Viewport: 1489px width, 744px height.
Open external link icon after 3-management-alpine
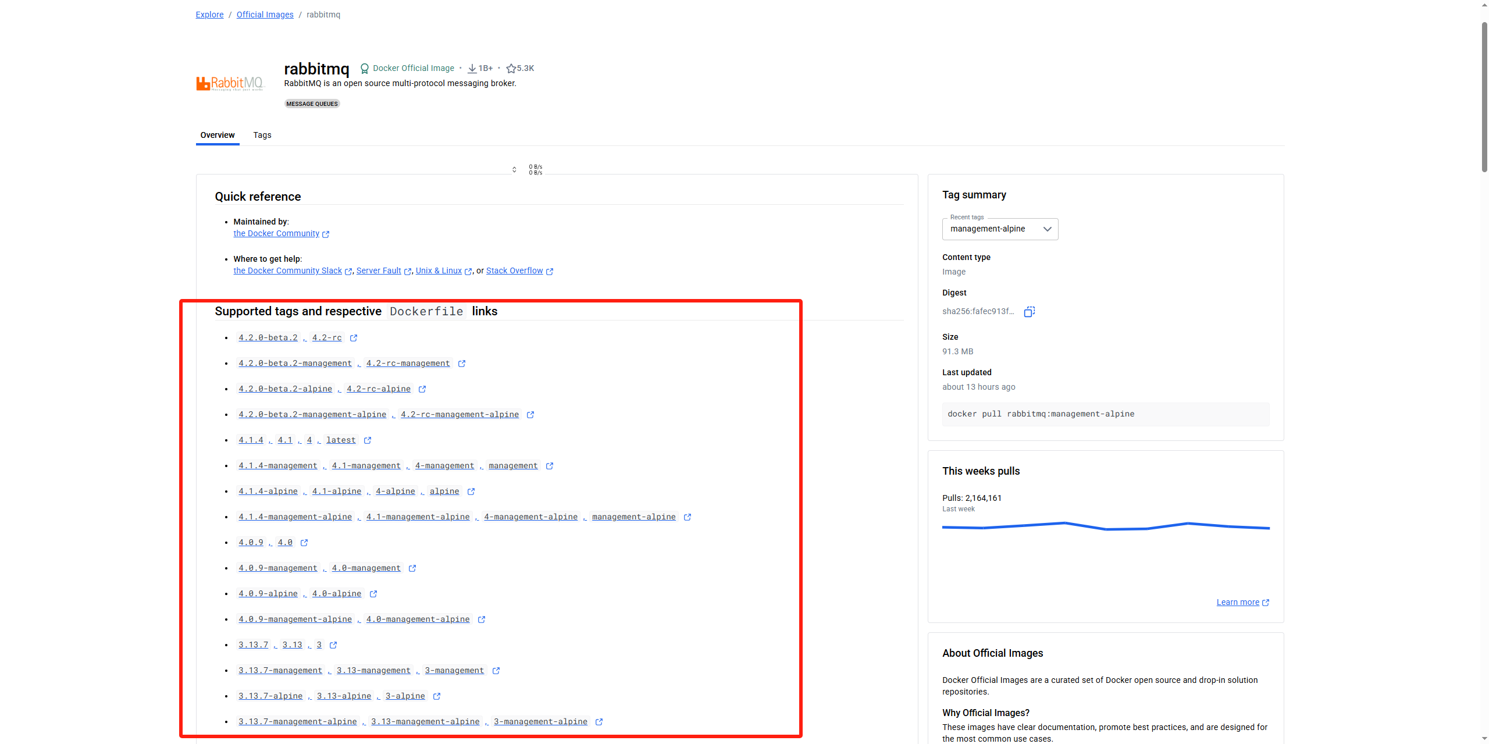(x=599, y=722)
